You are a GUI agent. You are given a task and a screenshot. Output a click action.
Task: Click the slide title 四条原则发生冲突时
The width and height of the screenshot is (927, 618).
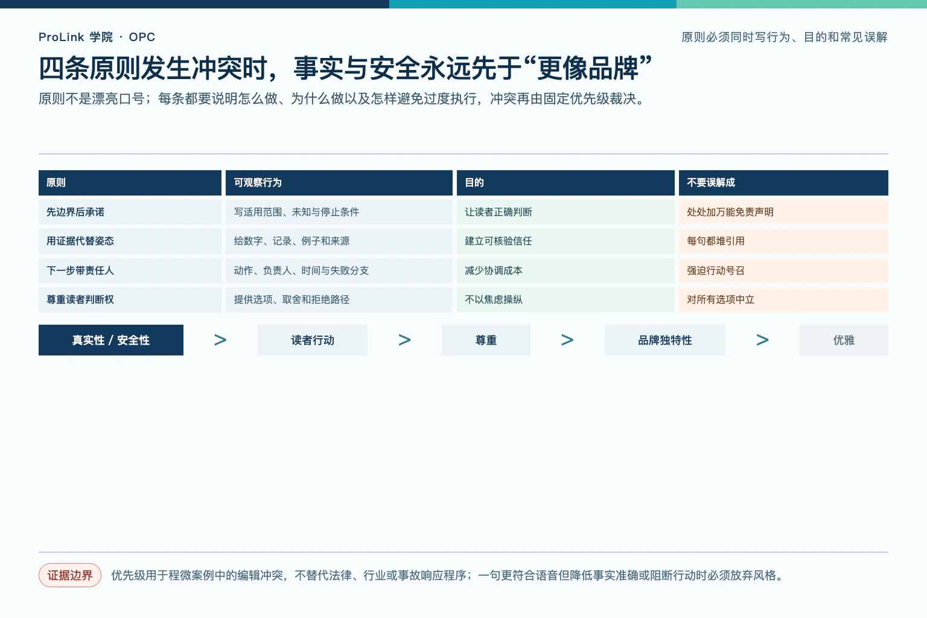pos(345,68)
